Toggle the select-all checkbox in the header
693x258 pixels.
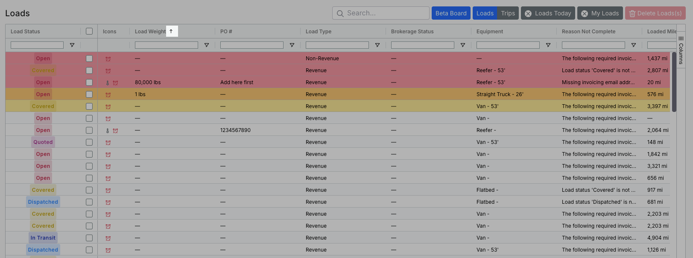tap(89, 31)
